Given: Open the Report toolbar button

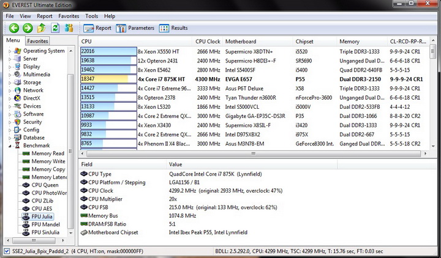Looking at the screenshot, I should (97, 28).
